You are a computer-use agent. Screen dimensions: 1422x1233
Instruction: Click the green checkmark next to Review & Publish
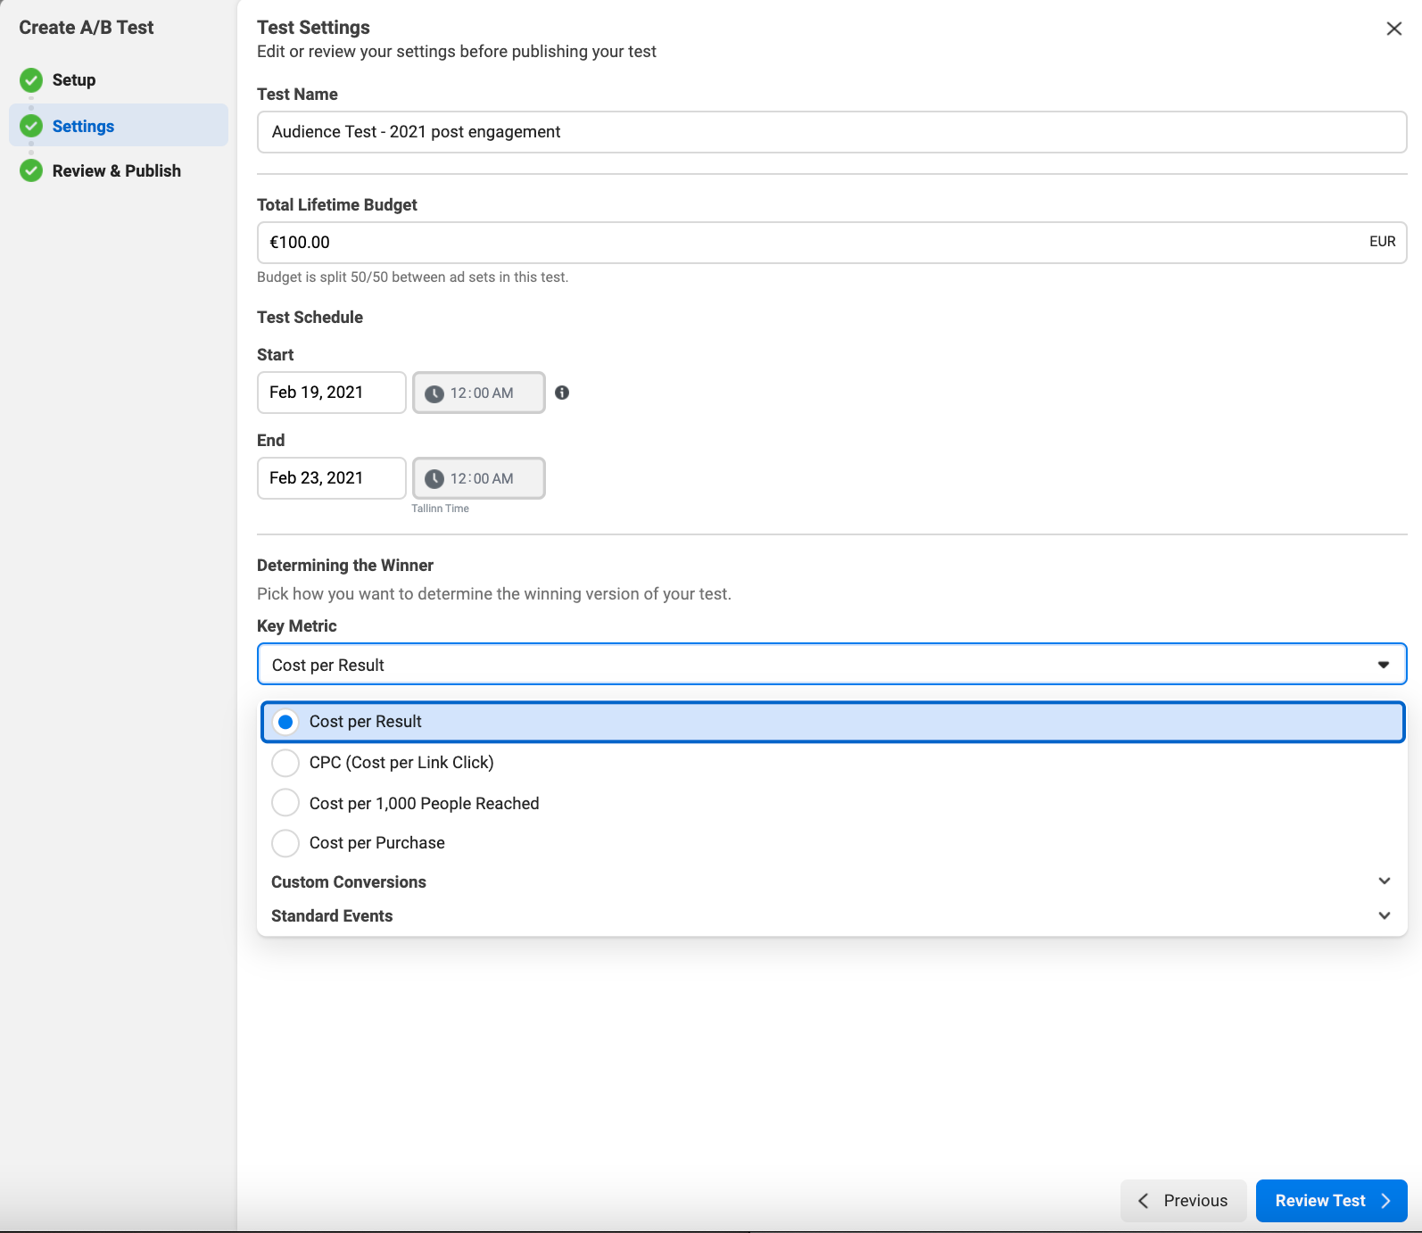pyautogui.click(x=31, y=171)
